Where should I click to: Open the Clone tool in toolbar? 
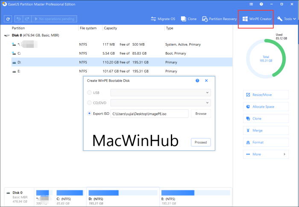tap(189, 19)
